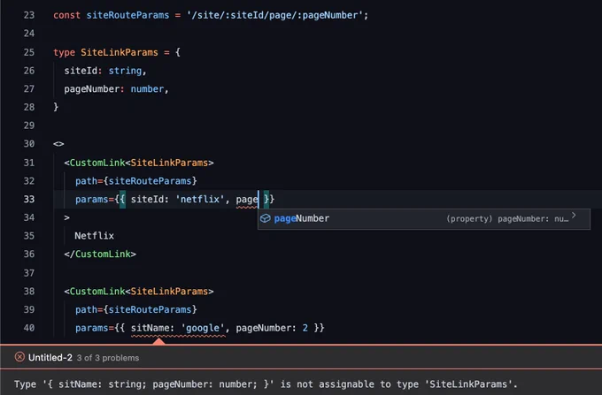The width and height of the screenshot is (602, 395).
Task: Click CustomLink opening tag on line 31
Action: tap(139, 163)
